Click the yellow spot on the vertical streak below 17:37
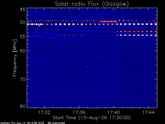 click(86, 67)
